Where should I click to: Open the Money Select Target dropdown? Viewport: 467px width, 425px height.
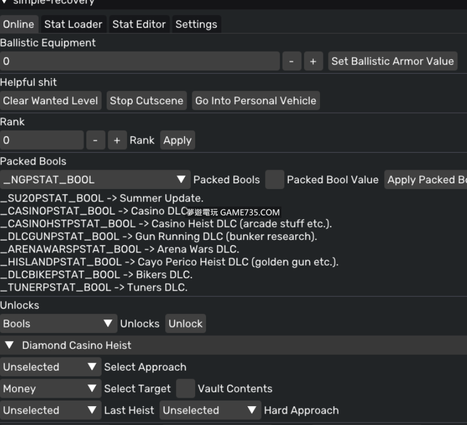click(51, 389)
